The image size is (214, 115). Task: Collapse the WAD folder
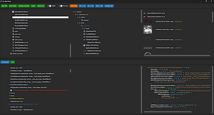pos(78,23)
